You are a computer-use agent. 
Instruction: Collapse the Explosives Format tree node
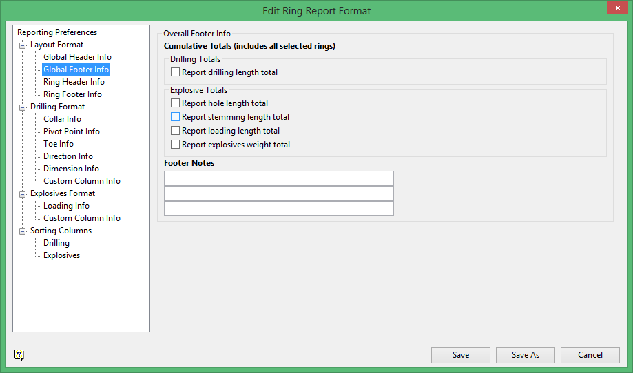pos(23,194)
